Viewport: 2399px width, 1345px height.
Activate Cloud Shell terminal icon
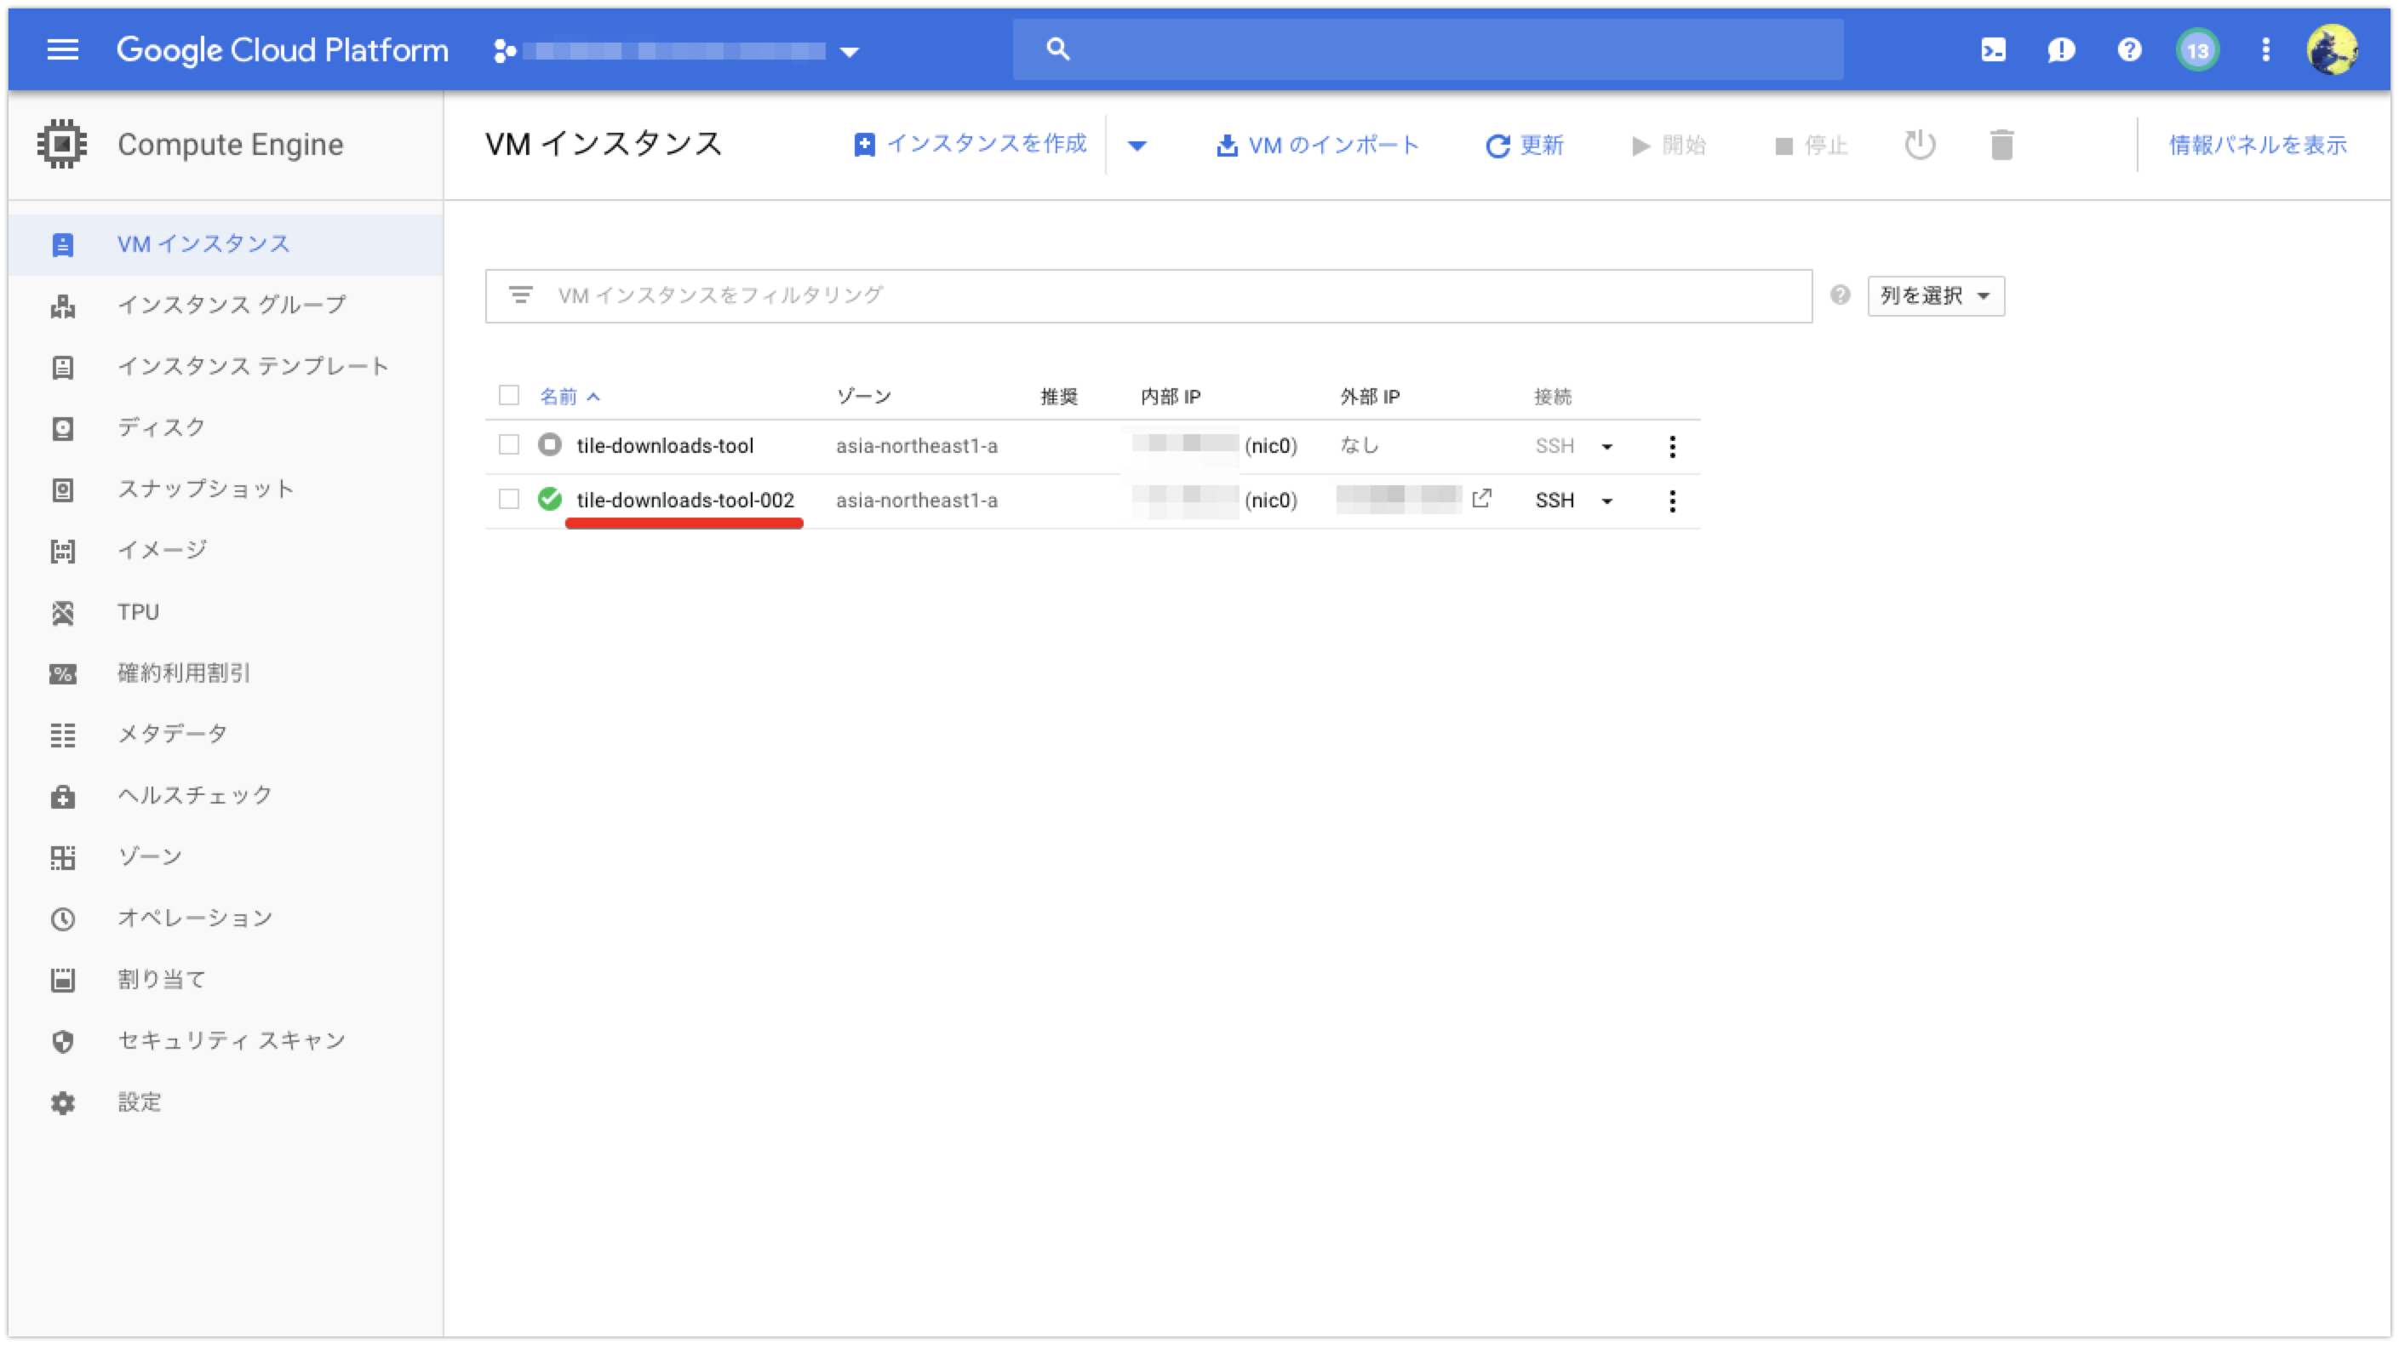(1993, 50)
